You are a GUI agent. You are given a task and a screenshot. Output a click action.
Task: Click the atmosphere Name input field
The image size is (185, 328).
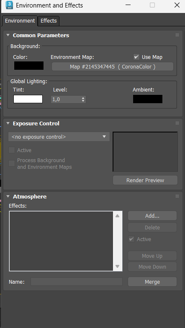tap(77, 282)
